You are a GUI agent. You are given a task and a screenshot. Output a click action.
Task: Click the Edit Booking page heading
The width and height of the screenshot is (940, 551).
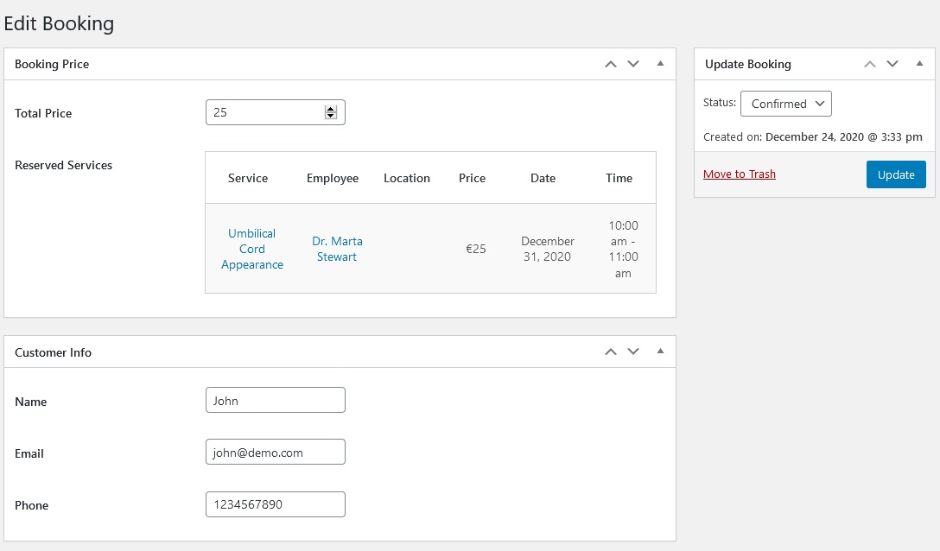(x=59, y=23)
